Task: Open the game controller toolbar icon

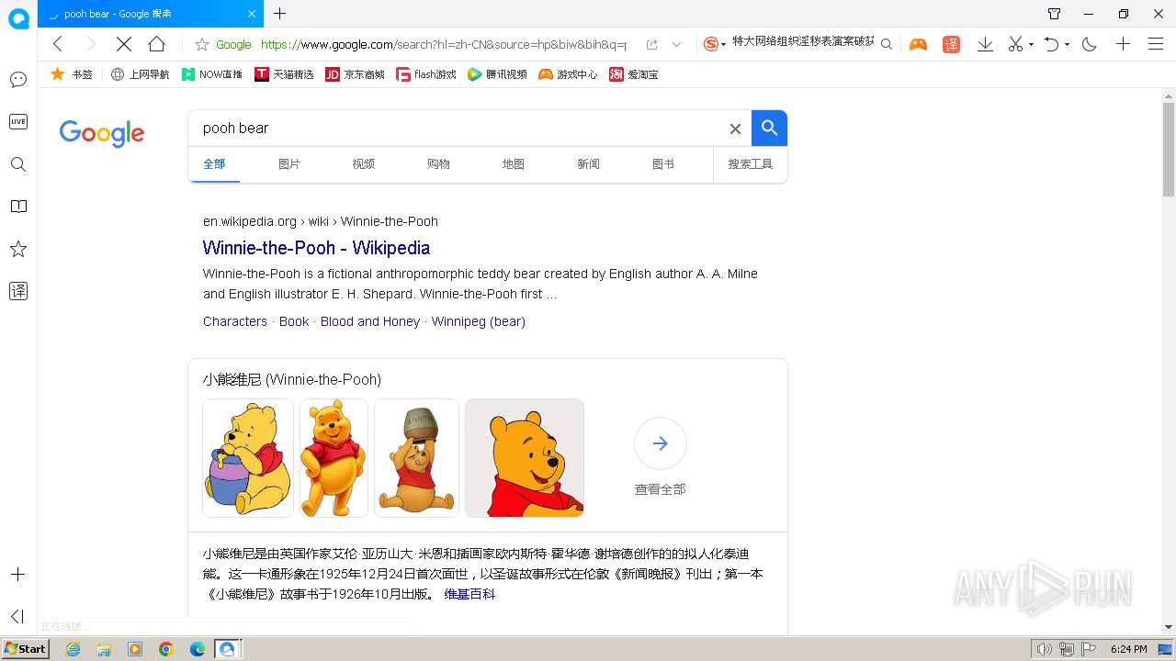Action: tap(918, 44)
